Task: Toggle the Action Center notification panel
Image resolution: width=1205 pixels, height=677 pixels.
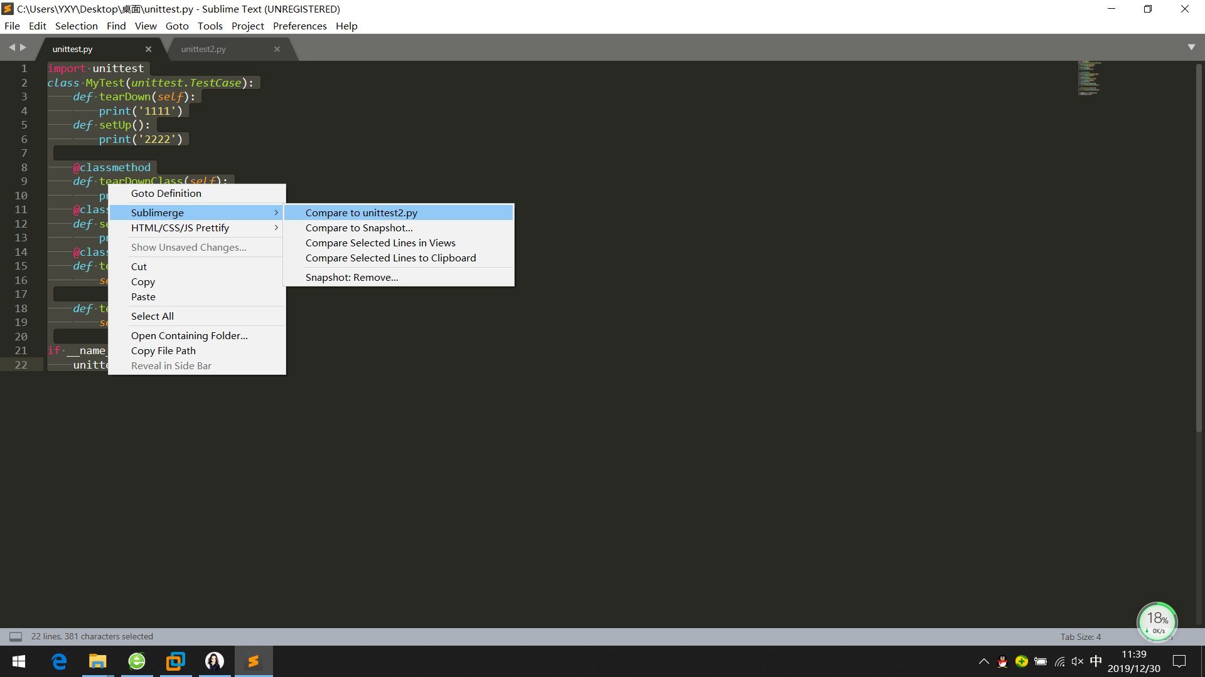Action: 1179,661
